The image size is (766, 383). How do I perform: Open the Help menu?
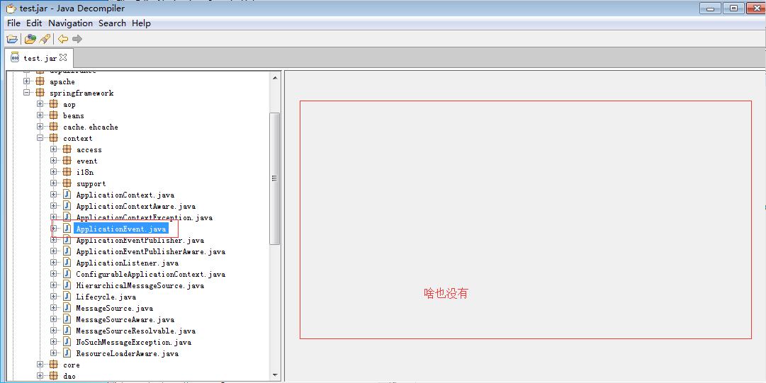click(141, 23)
